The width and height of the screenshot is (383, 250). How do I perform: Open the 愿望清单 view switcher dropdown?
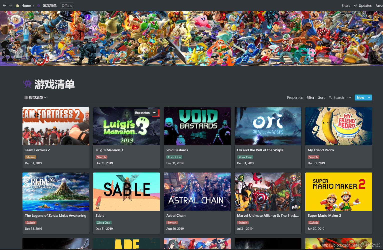coord(35,97)
